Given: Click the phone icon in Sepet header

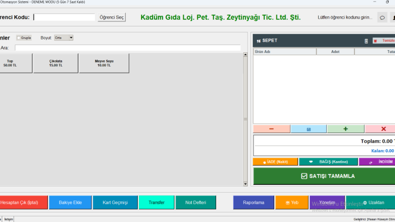Looking at the screenshot, I should point(366,41).
